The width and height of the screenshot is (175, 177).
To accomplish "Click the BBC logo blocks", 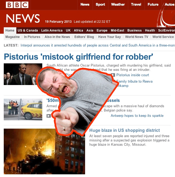I will [x=17, y=5].
